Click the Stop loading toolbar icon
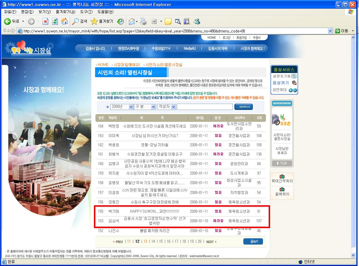 45,21
